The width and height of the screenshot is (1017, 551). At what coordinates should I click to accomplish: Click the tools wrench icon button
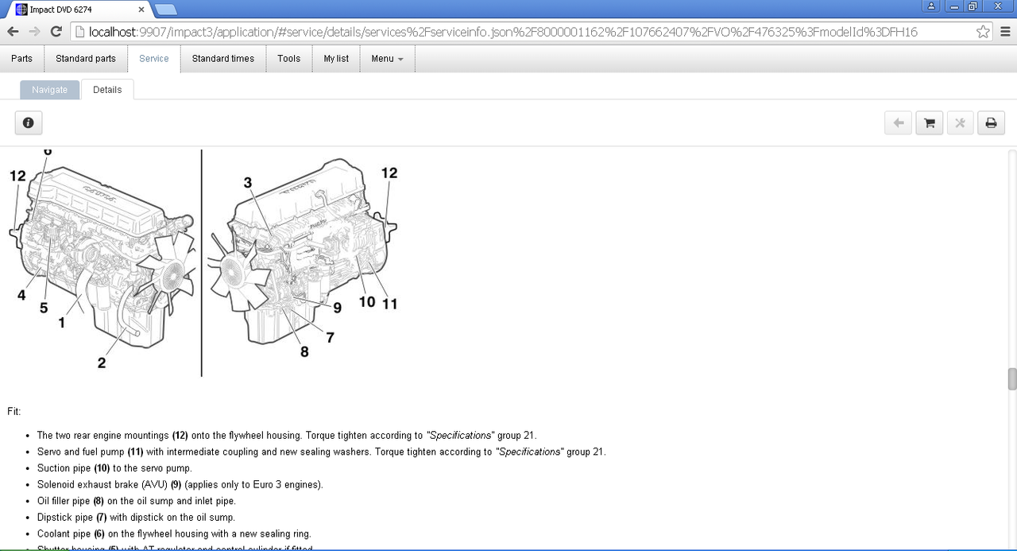coord(960,123)
